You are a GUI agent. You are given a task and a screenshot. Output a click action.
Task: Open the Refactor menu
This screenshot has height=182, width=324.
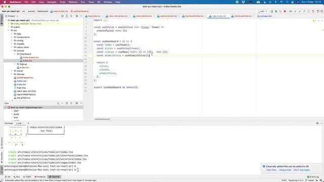point(73,2)
